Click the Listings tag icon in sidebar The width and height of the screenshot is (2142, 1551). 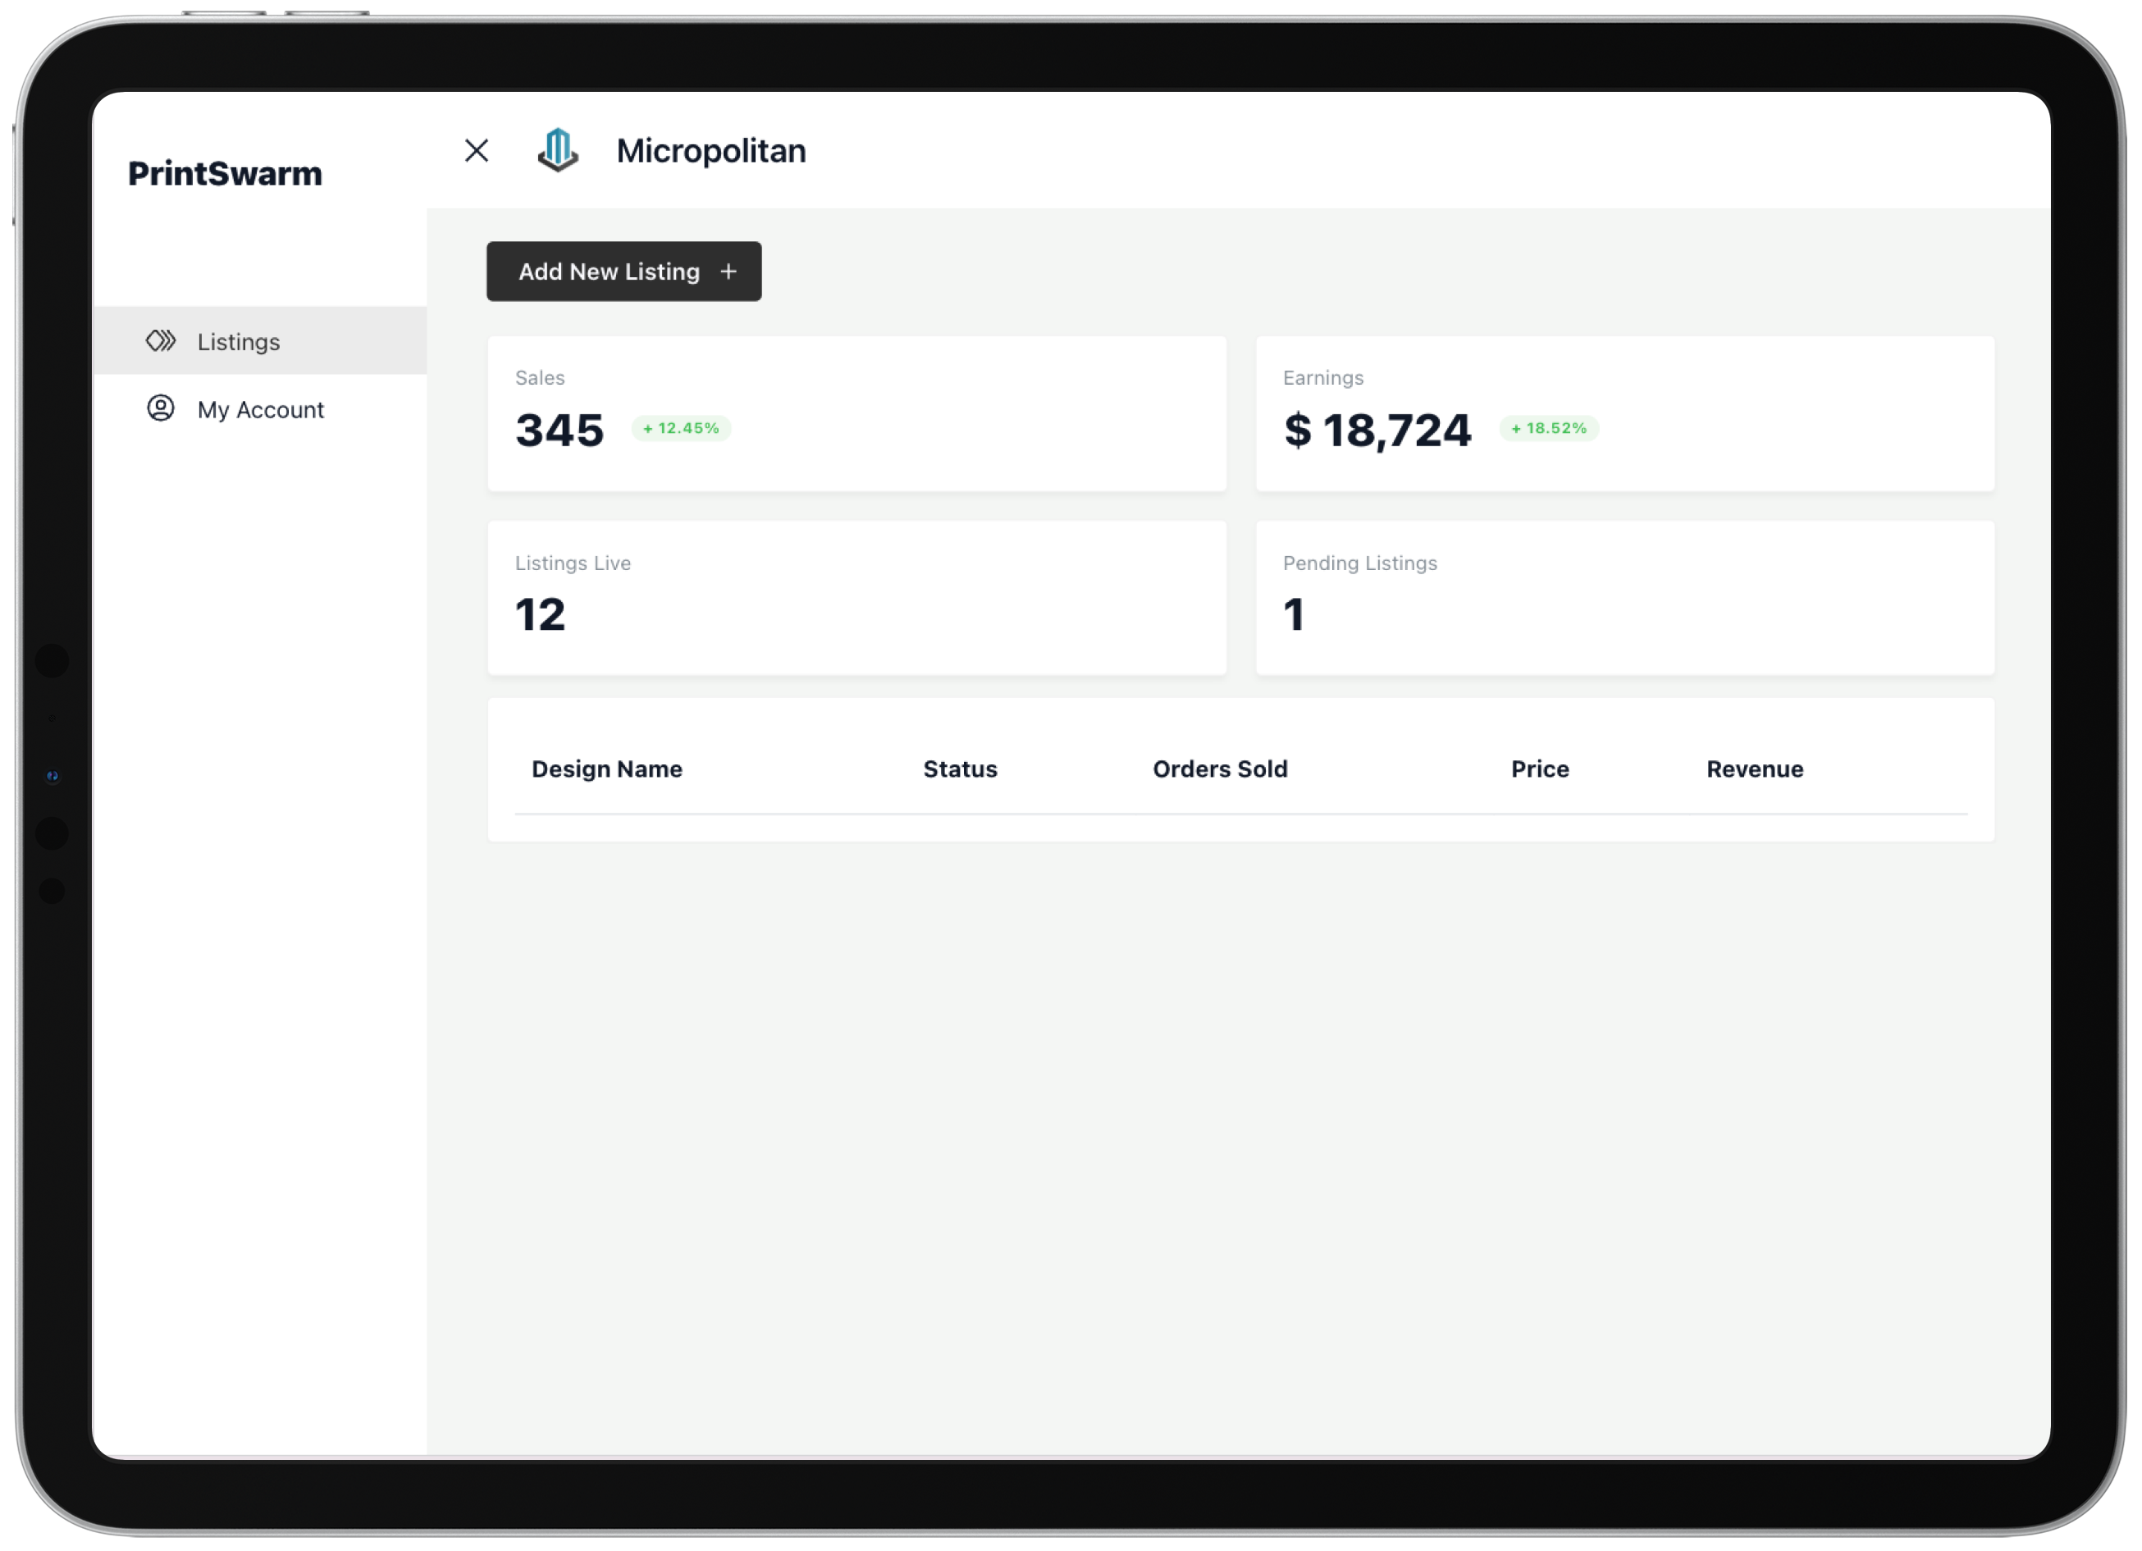161,340
